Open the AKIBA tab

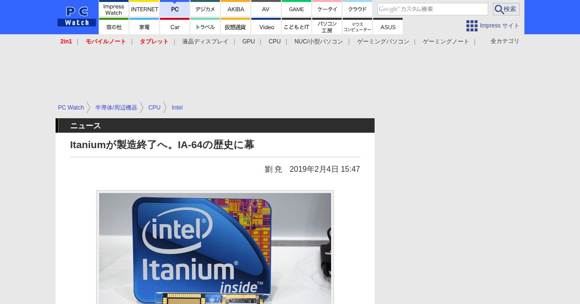pos(235,9)
